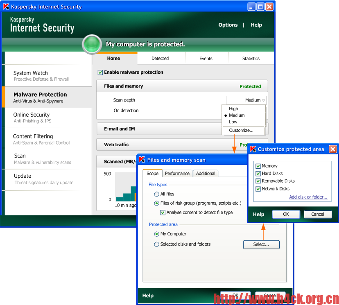Open Update section in the sidebar
339x305 pixels.
48,179
